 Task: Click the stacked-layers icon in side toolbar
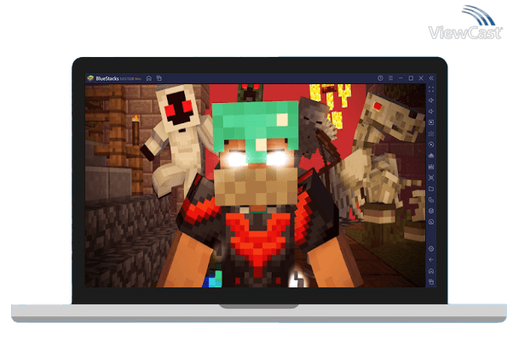431,211
